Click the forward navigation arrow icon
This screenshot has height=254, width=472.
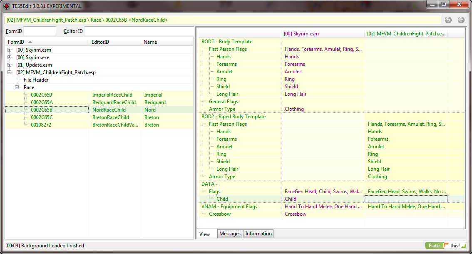(461, 20)
